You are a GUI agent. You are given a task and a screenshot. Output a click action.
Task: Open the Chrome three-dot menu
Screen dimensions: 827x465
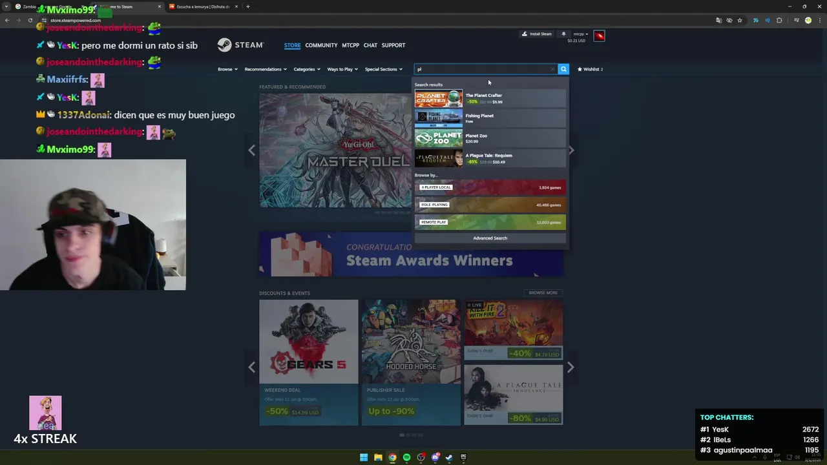pyautogui.click(x=821, y=20)
